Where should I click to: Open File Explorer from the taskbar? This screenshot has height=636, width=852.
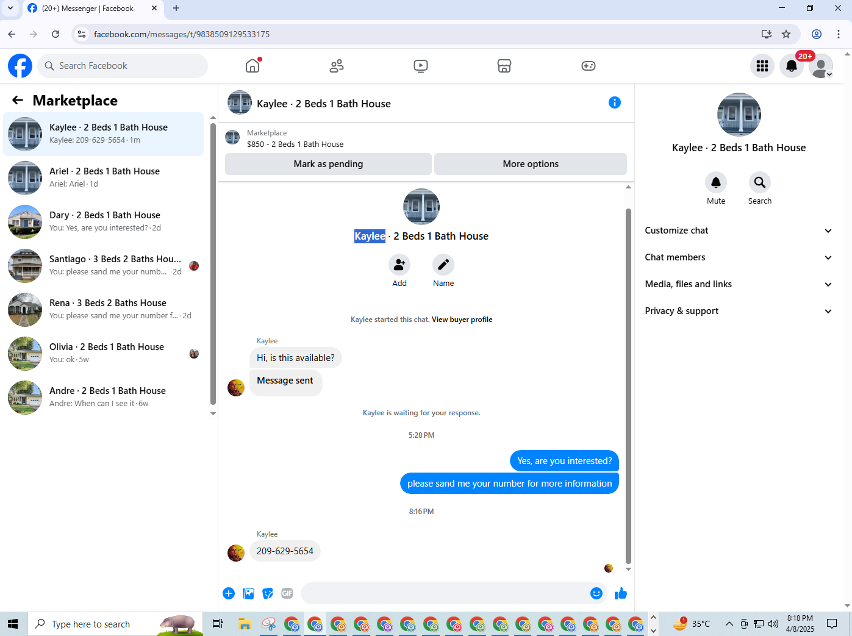point(245,624)
